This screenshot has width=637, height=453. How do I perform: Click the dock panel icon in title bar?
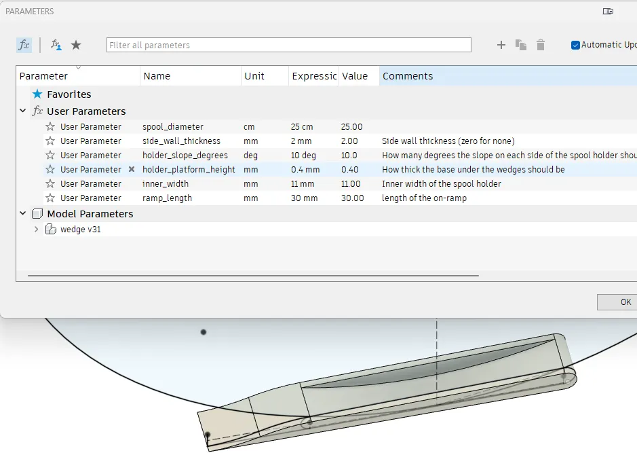[x=608, y=12]
